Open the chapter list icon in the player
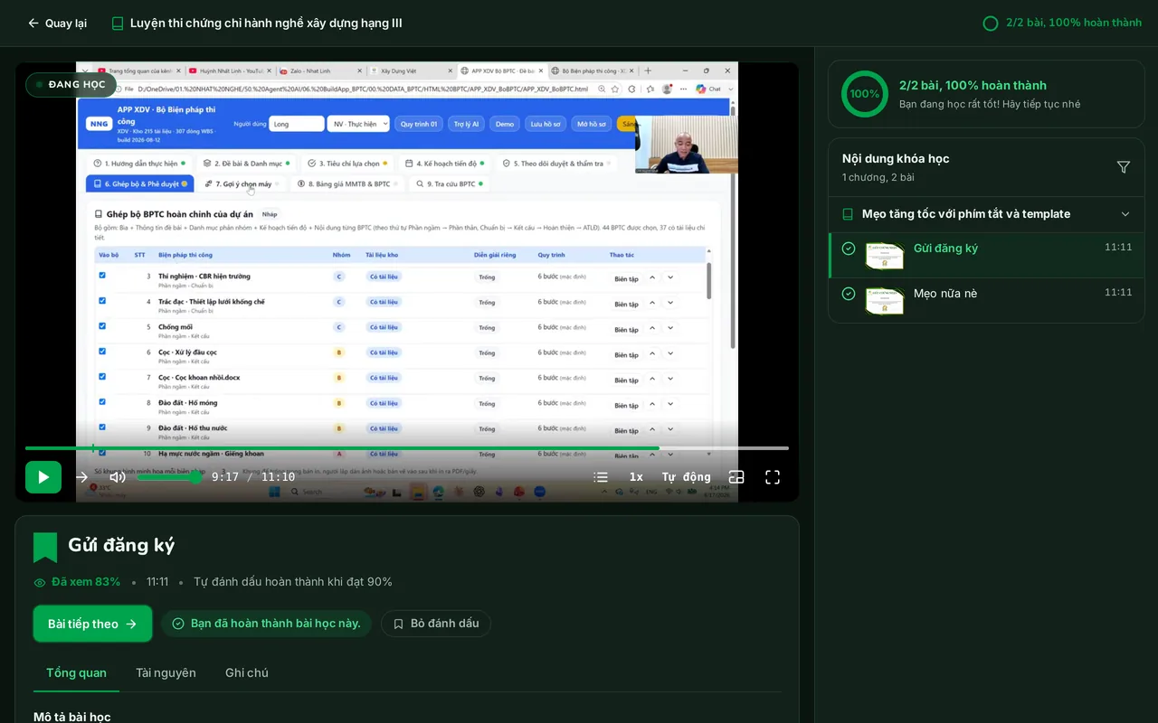 tap(601, 477)
